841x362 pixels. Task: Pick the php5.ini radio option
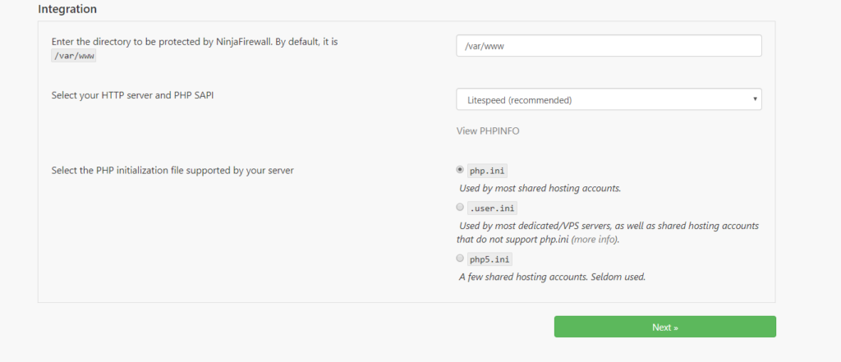460,259
